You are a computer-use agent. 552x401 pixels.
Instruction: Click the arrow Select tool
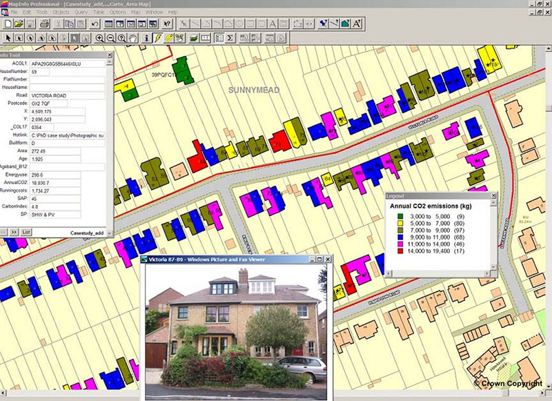8,37
